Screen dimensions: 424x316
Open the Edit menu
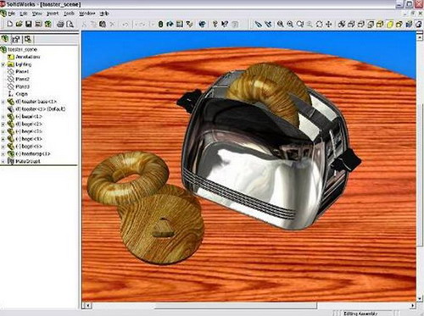pos(24,14)
